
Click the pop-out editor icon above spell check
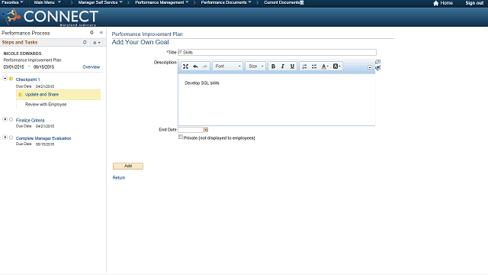coord(378,62)
